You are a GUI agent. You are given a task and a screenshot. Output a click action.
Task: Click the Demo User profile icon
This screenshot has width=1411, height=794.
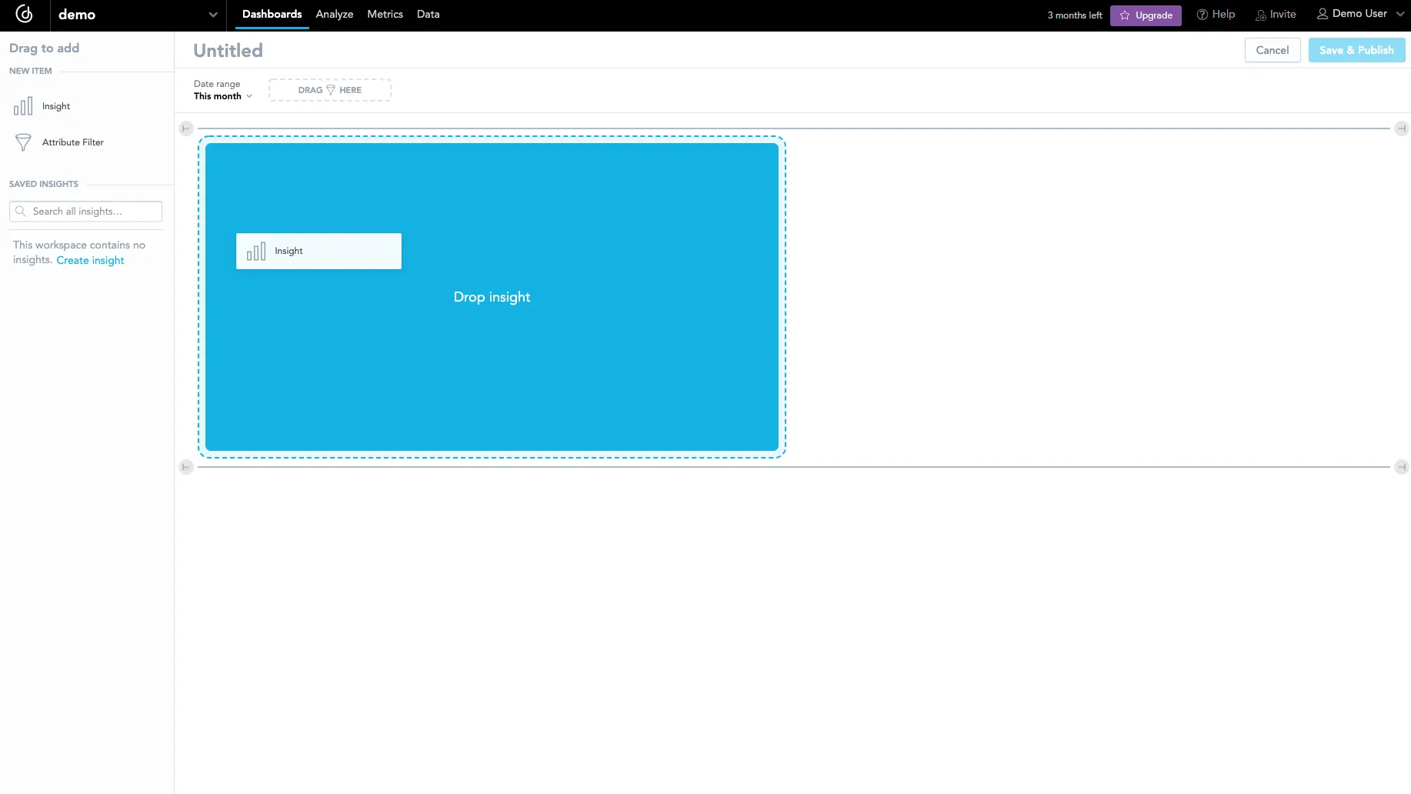1323,14
